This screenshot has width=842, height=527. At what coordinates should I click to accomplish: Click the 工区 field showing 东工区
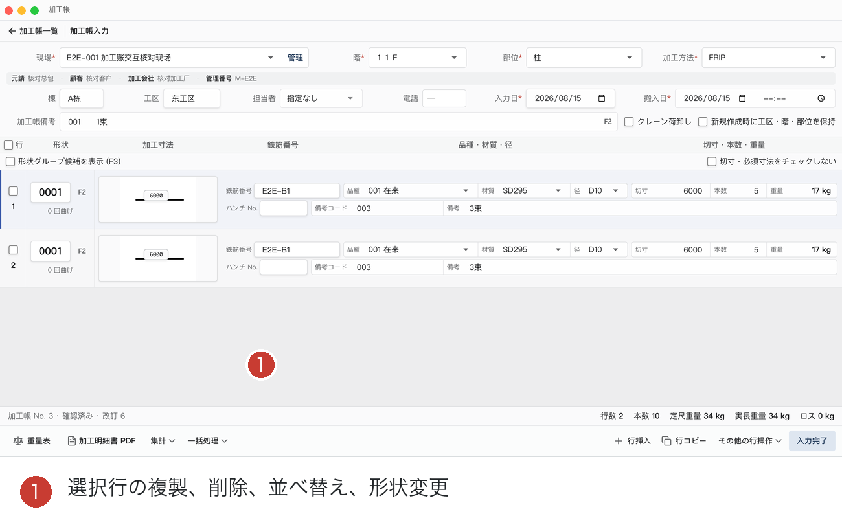(x=192, y=98)
